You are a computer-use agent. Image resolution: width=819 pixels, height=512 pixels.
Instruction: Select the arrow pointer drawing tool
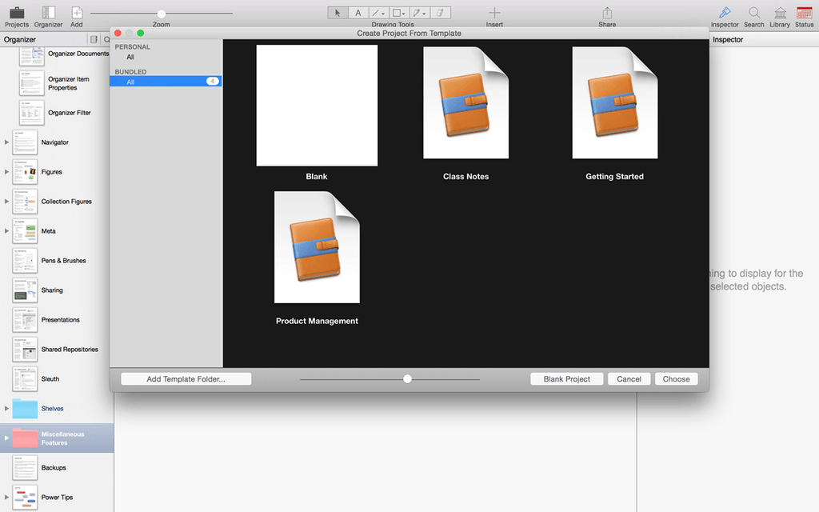click(338, 13)
